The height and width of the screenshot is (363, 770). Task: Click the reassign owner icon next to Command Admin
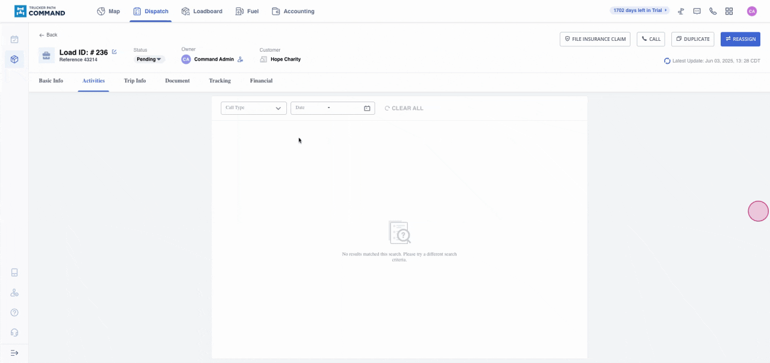[241, 59]
